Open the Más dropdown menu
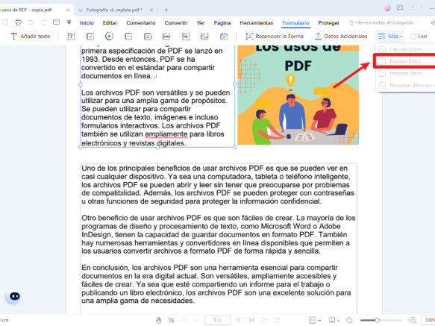 tap(389, 37)
